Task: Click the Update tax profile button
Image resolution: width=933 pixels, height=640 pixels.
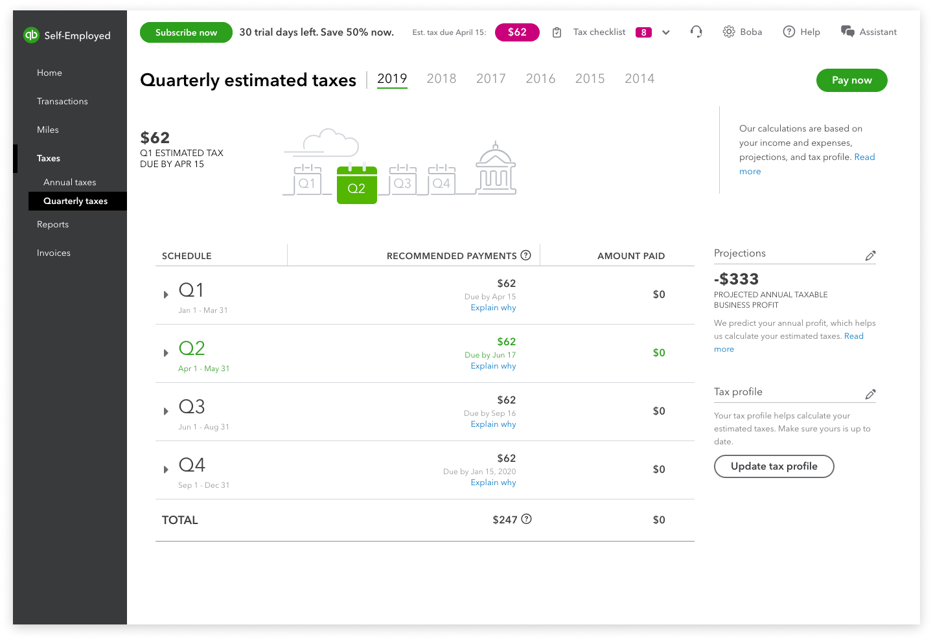Action: pos(774,466)
